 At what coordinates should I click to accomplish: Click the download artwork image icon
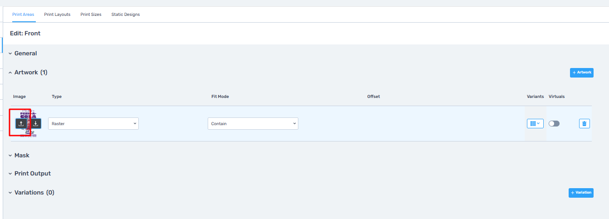coord(35,123)
